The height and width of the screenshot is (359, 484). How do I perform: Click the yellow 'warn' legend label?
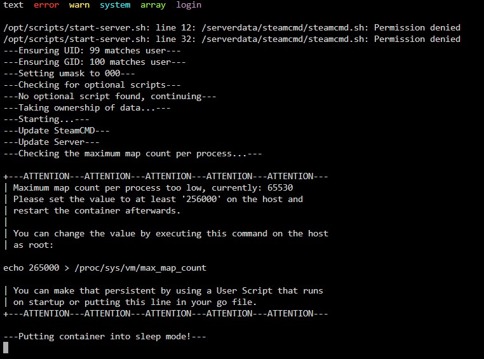click(79, 5)
